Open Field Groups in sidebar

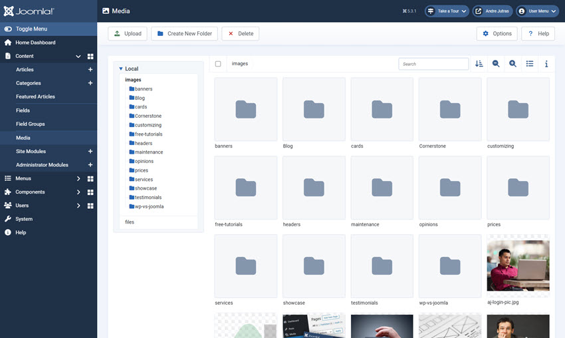click(x=30, y=124)
